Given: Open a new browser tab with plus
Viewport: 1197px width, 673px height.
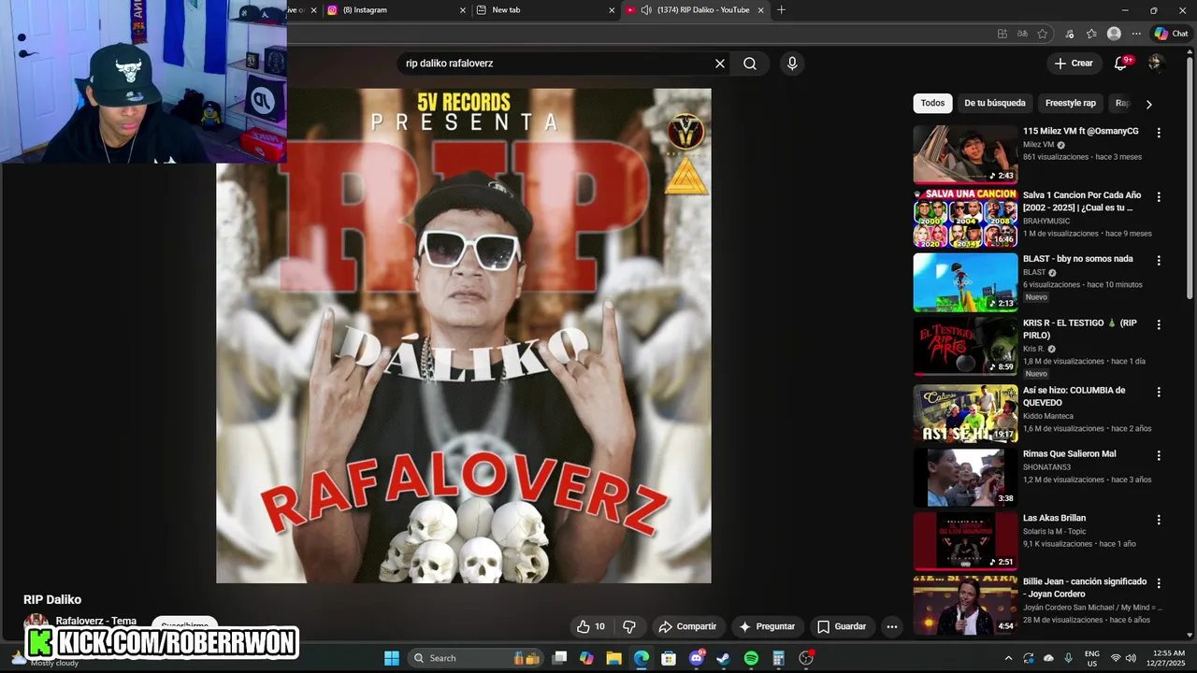Looking at the screenshot, I should click(782, 10).
